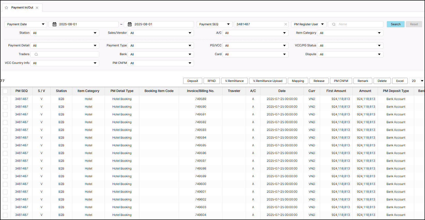The width and height of the screenshot is (425, 220).
Task: Check the row with invoice 749589
Action: [x=5, y=99]
